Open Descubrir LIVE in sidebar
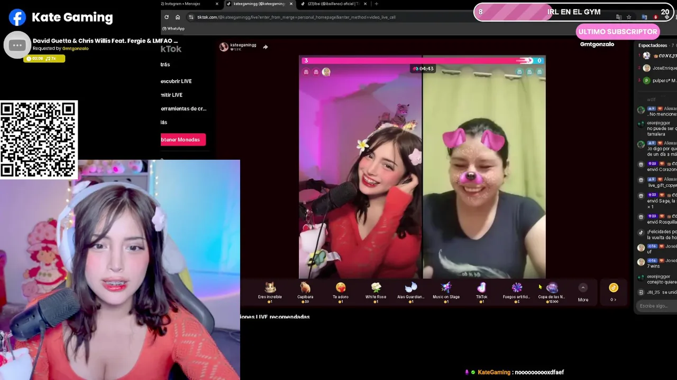The height and width of the screenshot is (380, 677). pyautogui.click(x=176, y=81)
